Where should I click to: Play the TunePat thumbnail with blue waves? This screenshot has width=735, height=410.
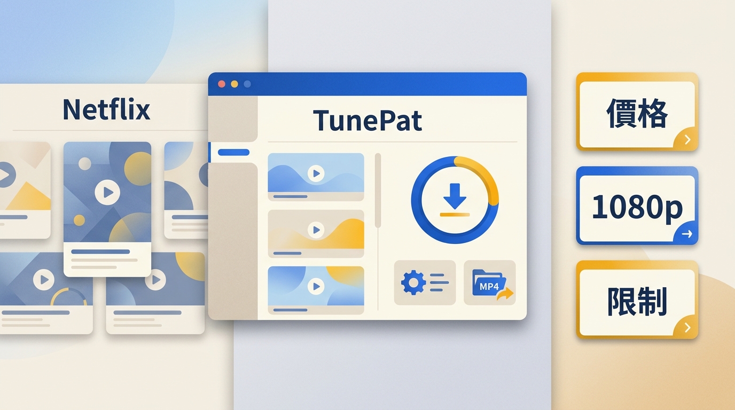[316, 173]
